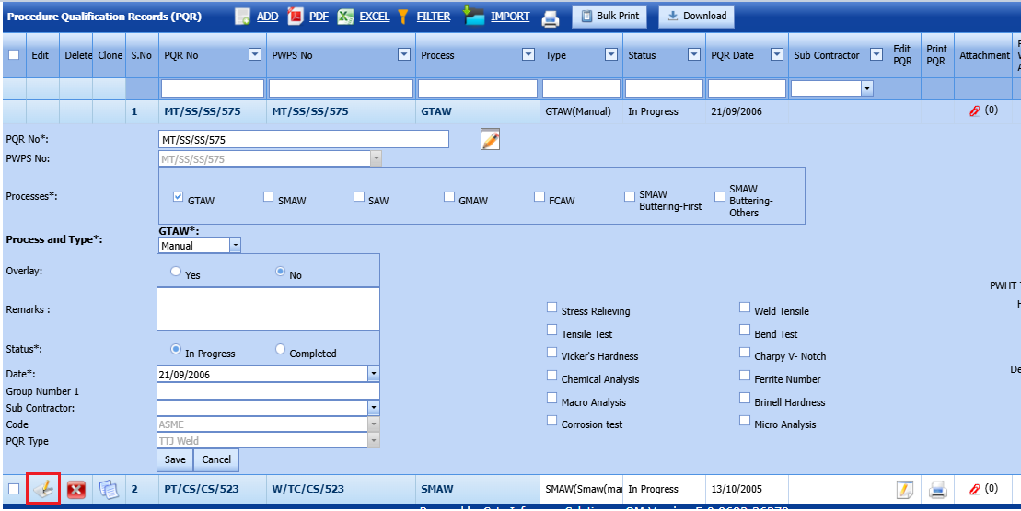Image resolution: width=1021 pixels, height=511 pixels.
Task: Click the printer icon in the header toolbar
Action: [551, 19]
